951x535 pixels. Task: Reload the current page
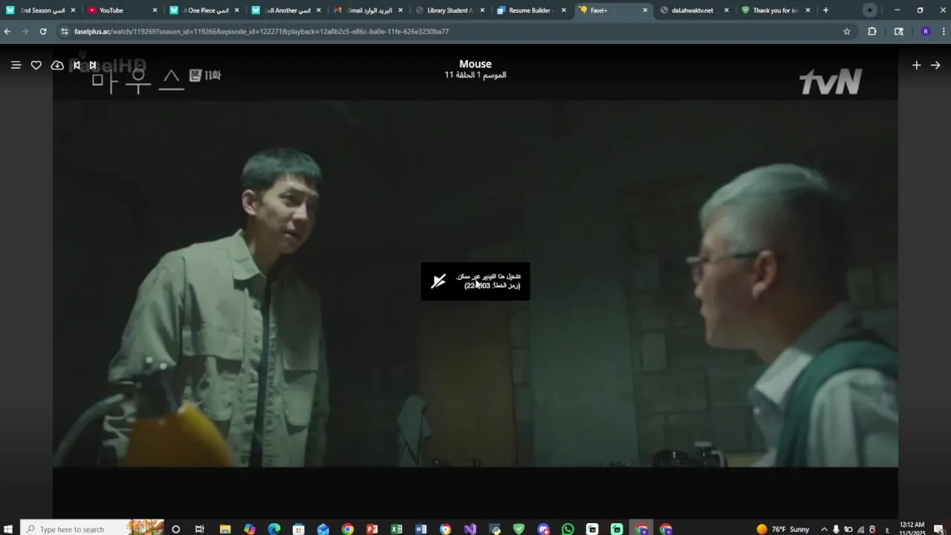(x=43, y=31)
